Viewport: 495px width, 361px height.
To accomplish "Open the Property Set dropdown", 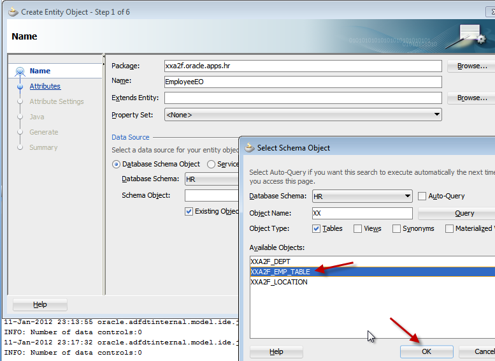I will tap(303, 115).
